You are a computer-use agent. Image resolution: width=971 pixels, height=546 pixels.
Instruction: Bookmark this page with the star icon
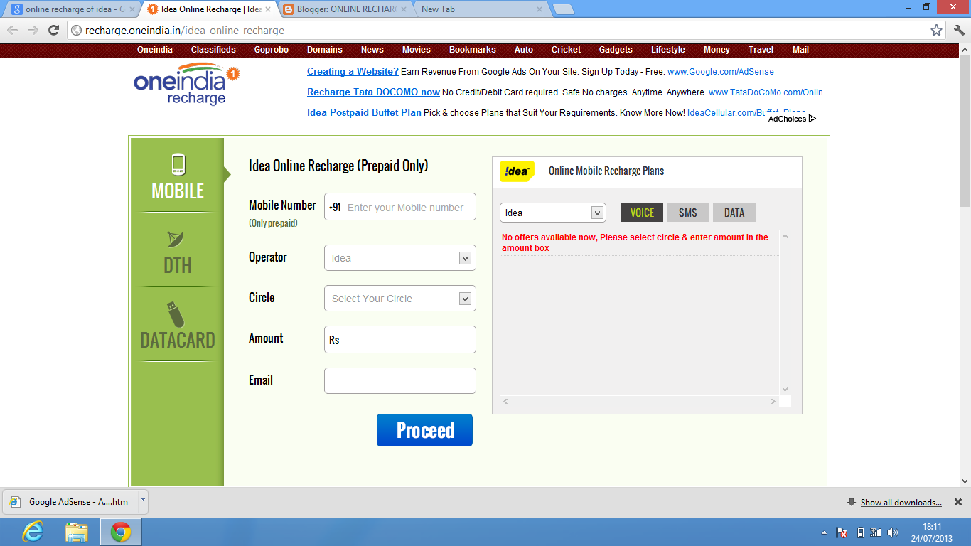pyautogui.click(x=936, y=31)
